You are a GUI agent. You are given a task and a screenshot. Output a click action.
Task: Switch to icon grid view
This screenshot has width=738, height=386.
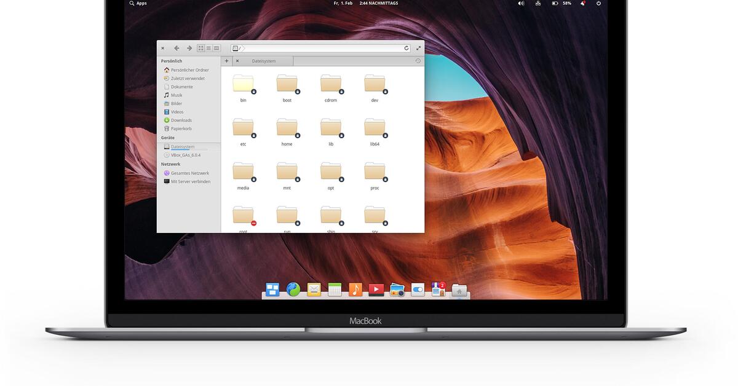(201, 48)
